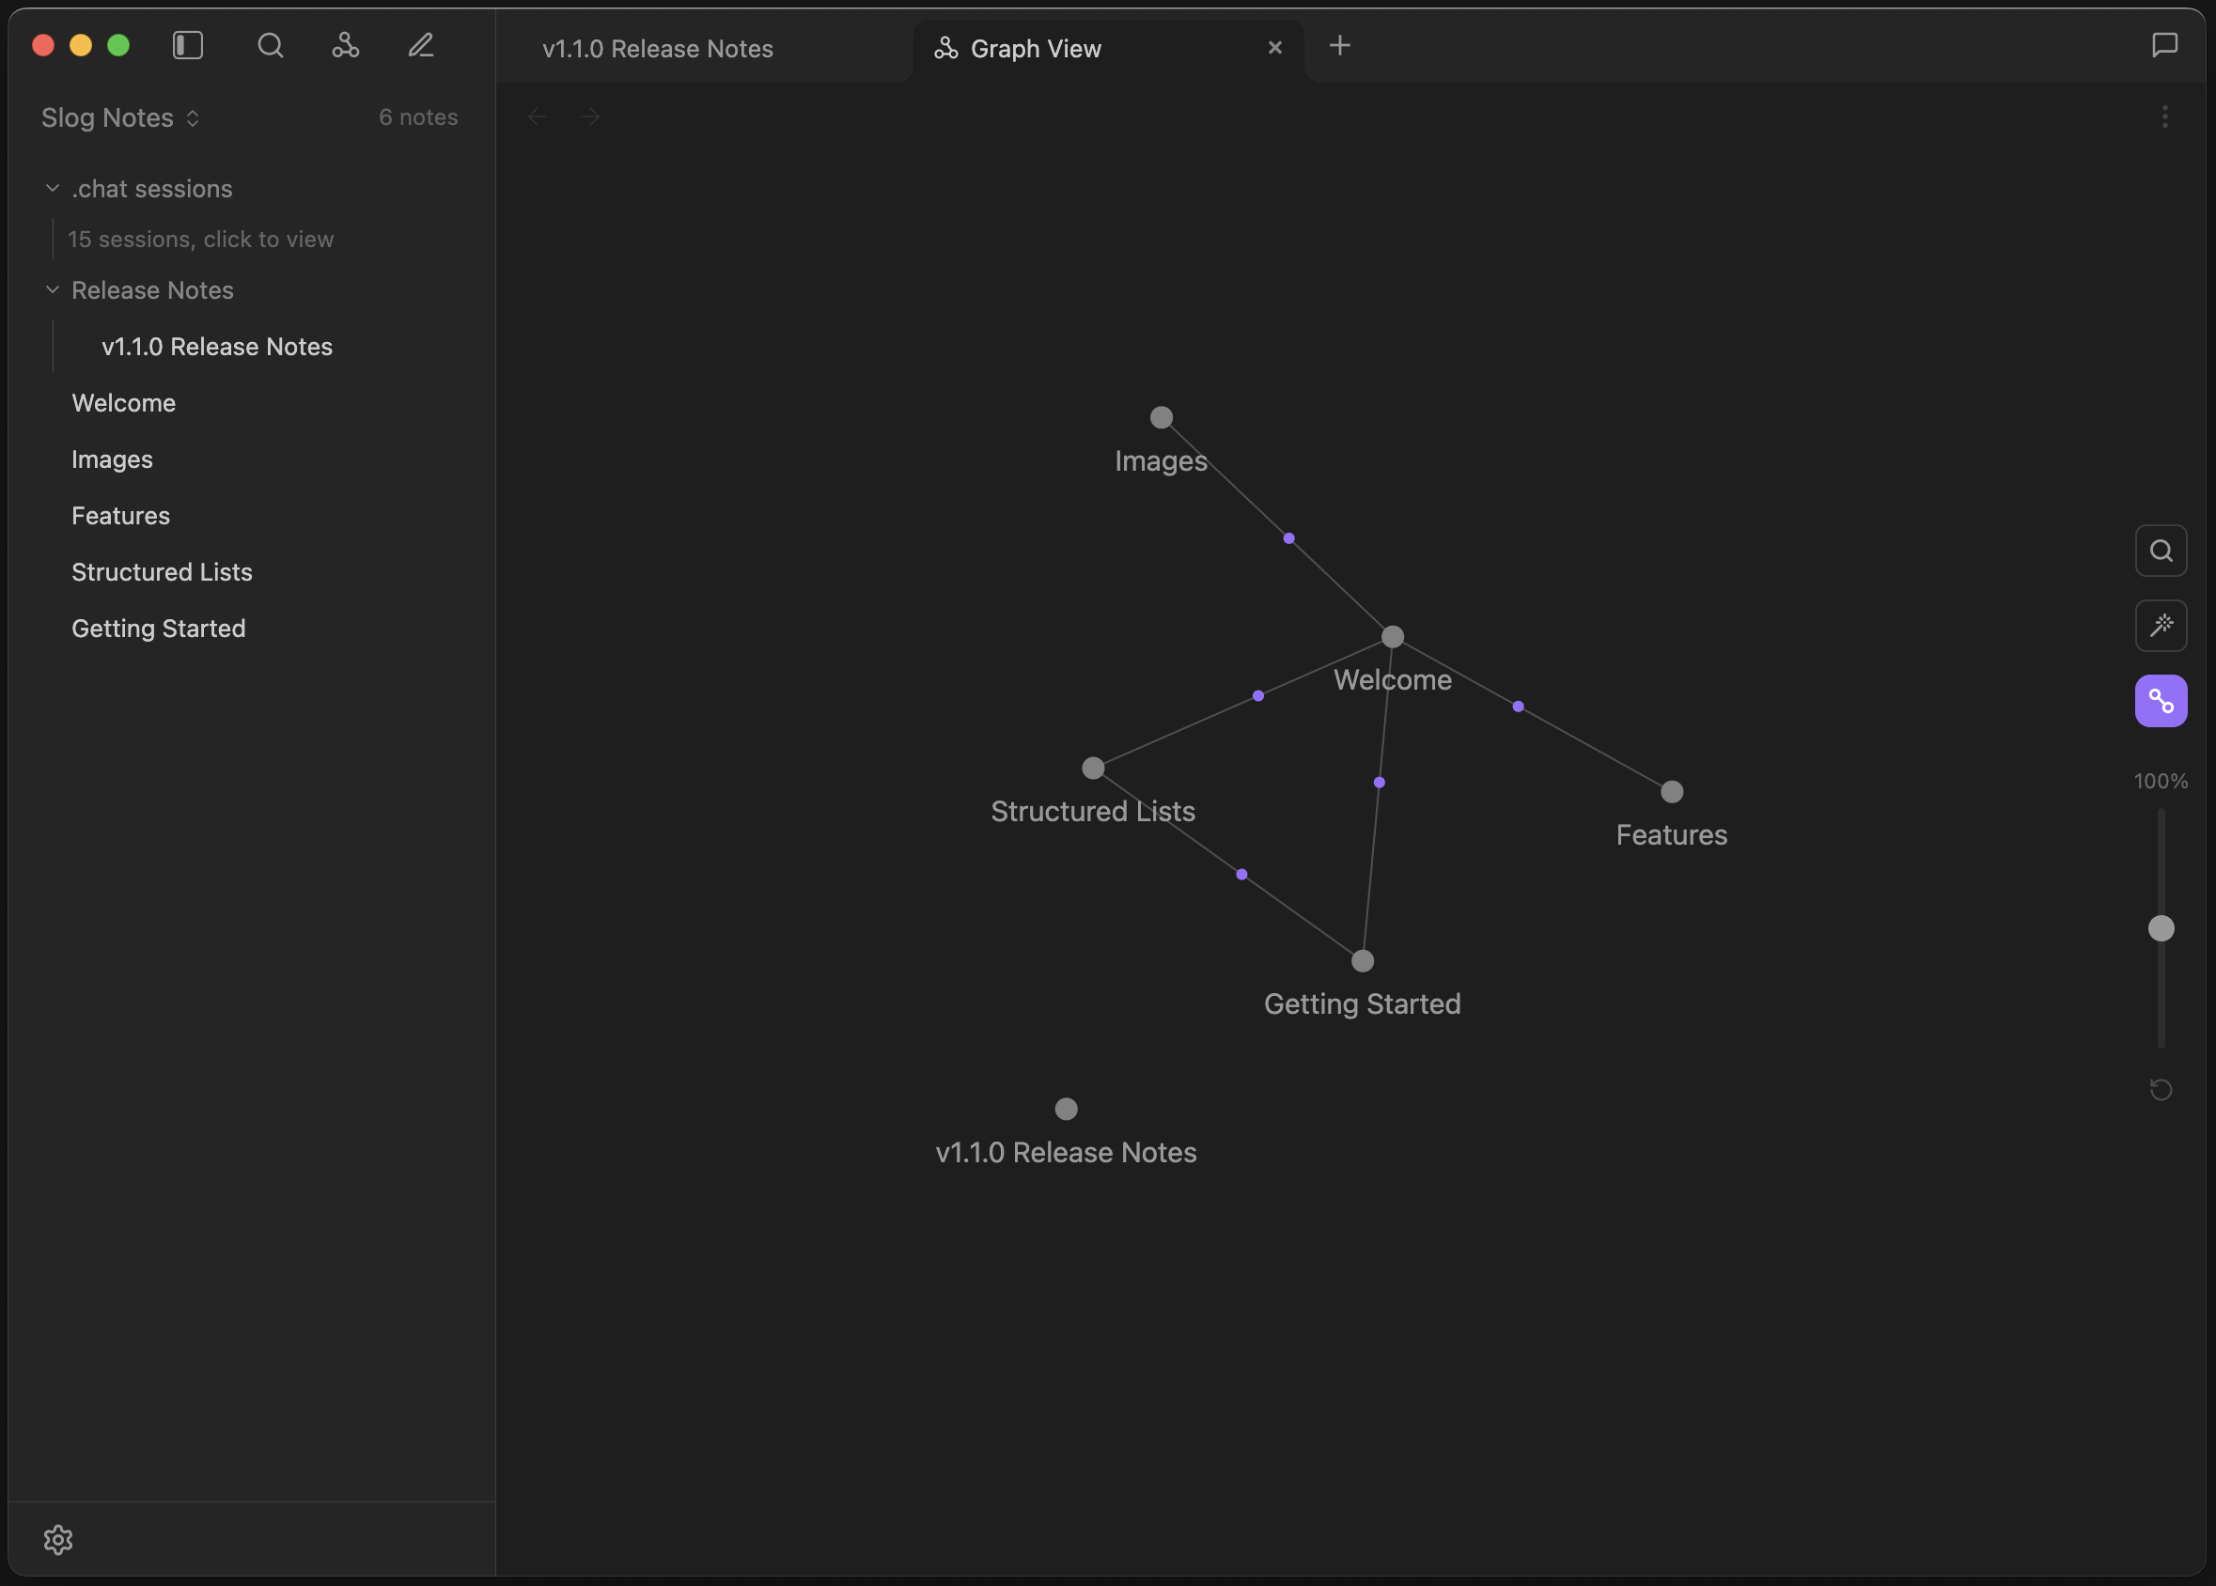Disable the highlighted purple graph links toggle

2161,700
